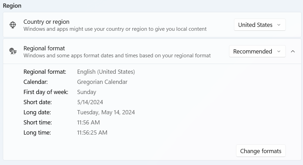Click the 11:56 AM short time value
Screen dimensions: 303x165
(x=88, y=122)
